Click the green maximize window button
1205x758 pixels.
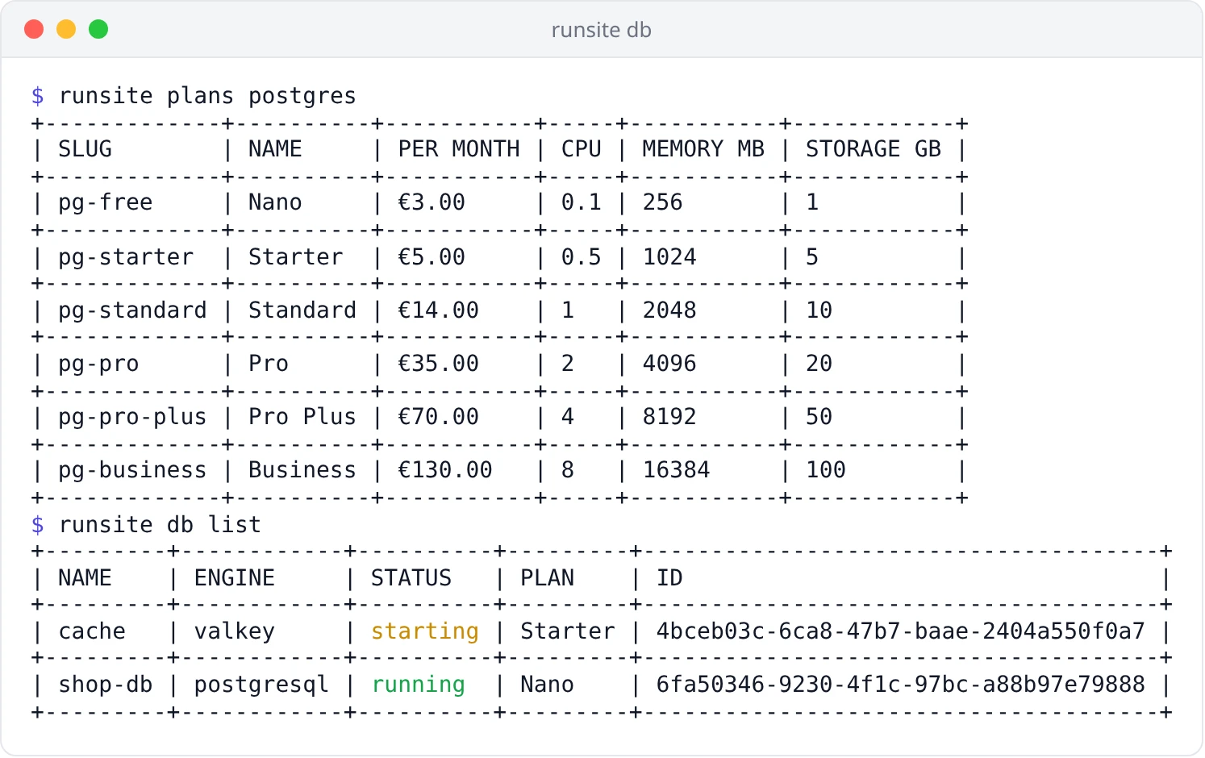tap(98, 30)
